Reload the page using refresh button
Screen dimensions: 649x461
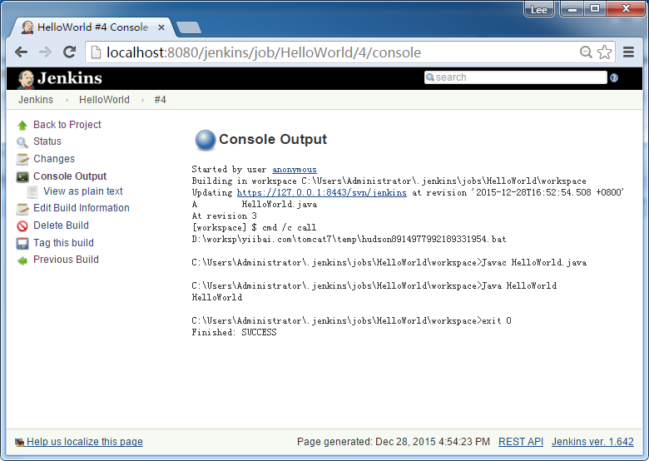(x=70, y=52)
